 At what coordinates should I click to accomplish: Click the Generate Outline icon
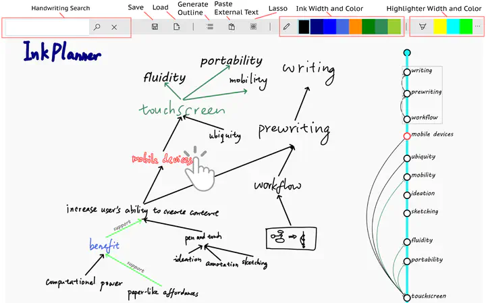click(210, 26)
